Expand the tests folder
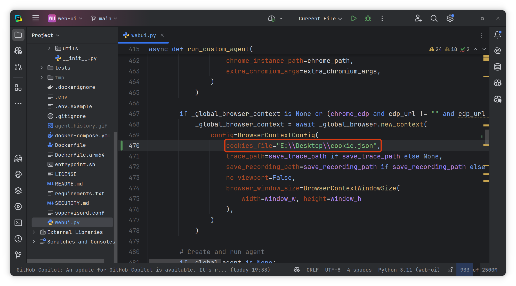The height and width of the screenshot is (286, 516). (42, 68)
